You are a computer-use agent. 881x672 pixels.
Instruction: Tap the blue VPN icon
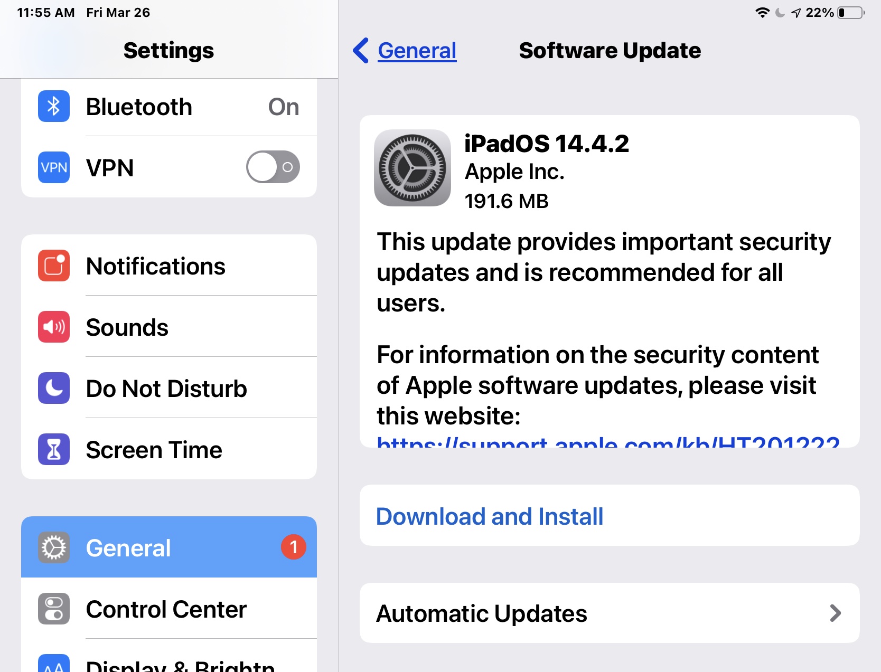coord(54,167)
